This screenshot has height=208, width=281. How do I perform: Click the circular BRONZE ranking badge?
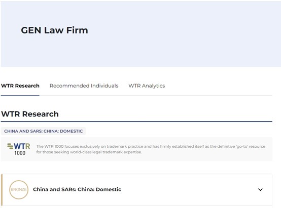click(19, 190)
